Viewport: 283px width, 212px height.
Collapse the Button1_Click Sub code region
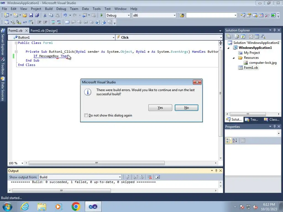(16, 52)
